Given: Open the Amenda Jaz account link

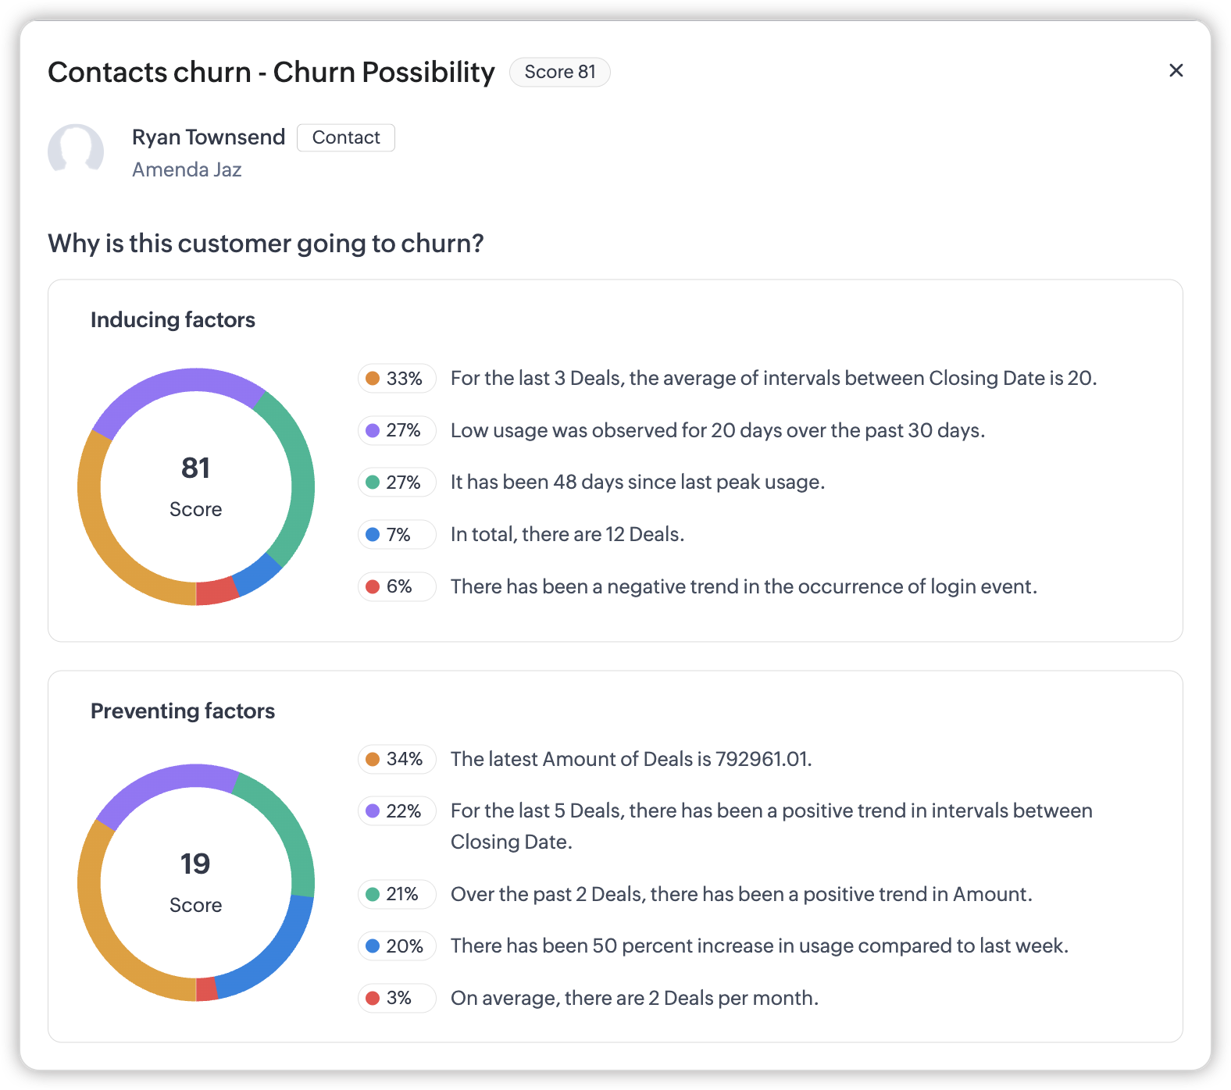Looking at the screenshot, I should [x=187, y=169].
